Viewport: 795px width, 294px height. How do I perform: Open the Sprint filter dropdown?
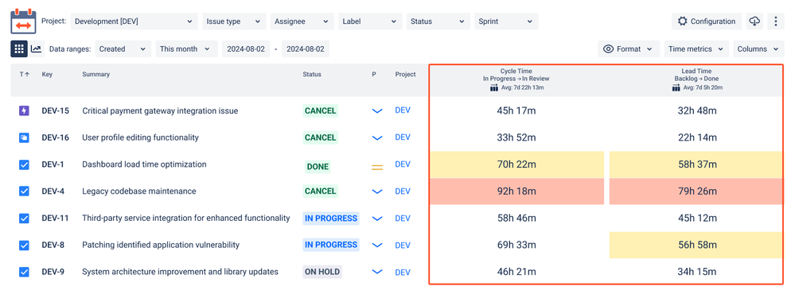point(505,21)
